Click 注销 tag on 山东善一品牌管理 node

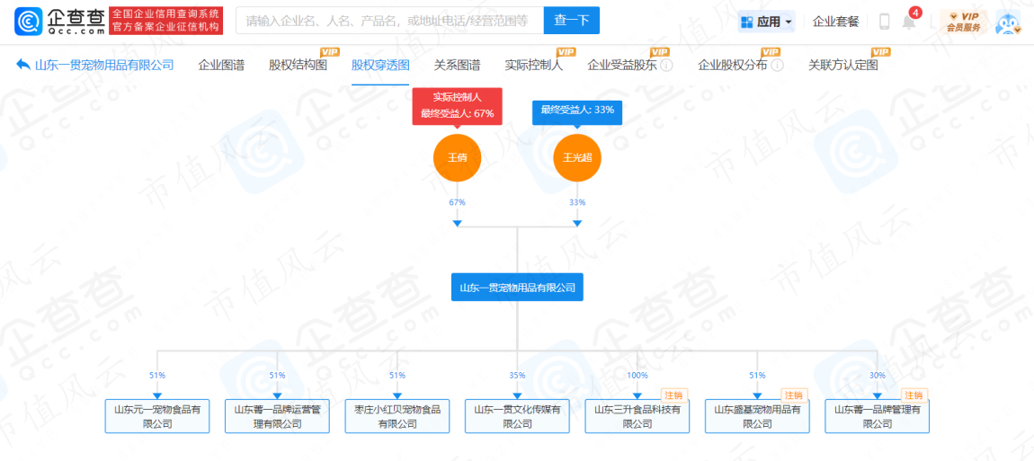click(x=914, y=395)
